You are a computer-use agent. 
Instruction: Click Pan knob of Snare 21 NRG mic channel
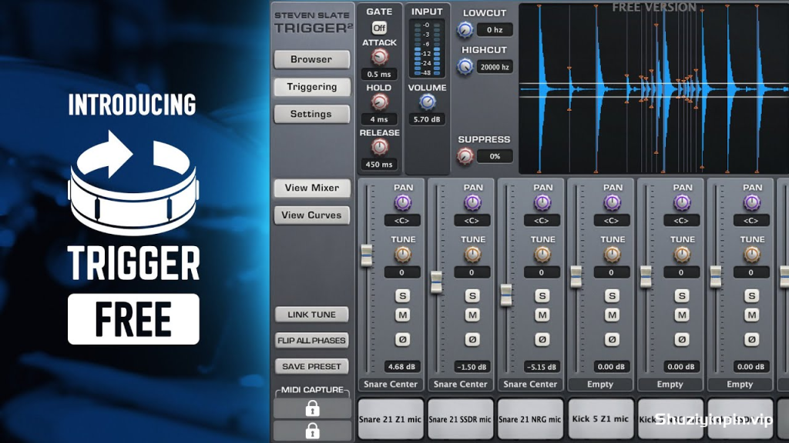(542, 203)
